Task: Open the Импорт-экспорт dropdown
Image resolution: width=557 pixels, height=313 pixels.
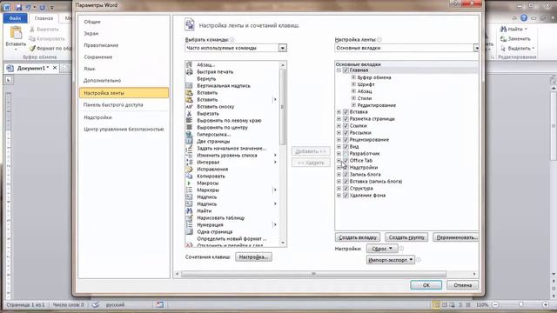Action: coord(391,260)
